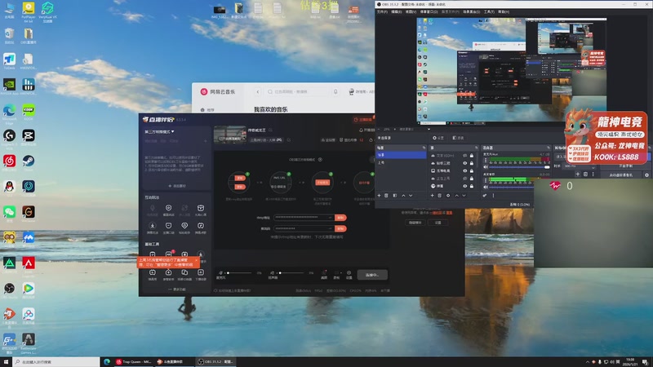The height and width of the screenshot is (367, 653).
Task: Open the 如何快速上手直播伴侣 help link
Action: (233, 290)
